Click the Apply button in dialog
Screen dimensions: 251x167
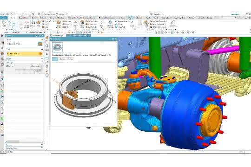tap(29, 71)
